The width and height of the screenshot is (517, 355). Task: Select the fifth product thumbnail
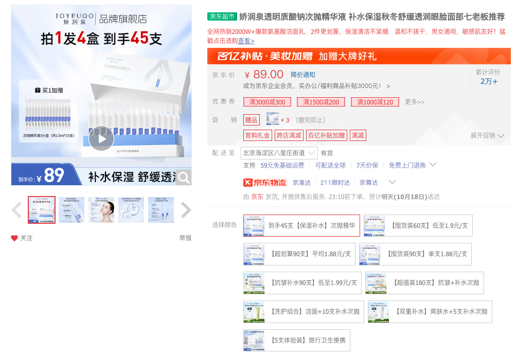(x=161, y=210)
